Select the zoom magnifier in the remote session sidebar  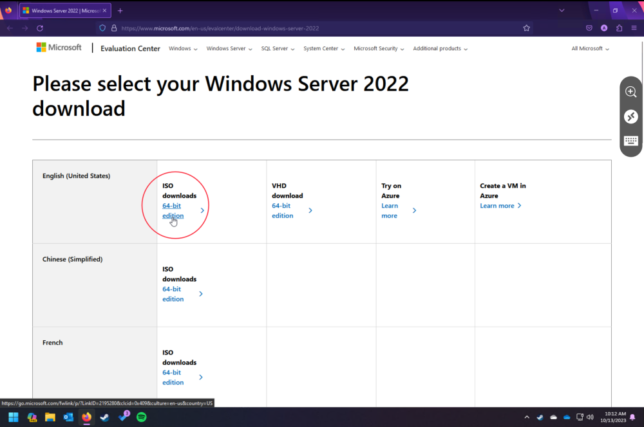[630, 91]
